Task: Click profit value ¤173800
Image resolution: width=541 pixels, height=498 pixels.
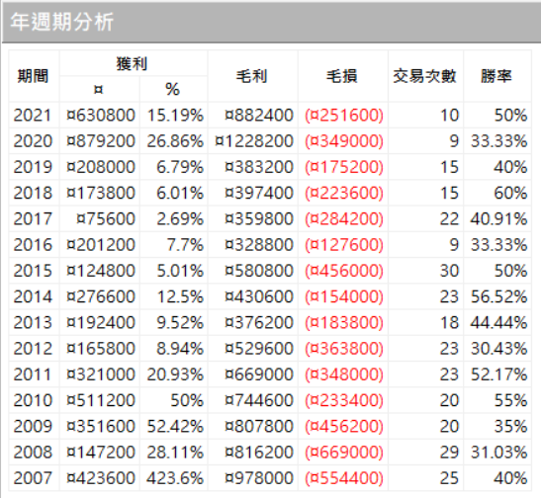Action: (101, 193)
